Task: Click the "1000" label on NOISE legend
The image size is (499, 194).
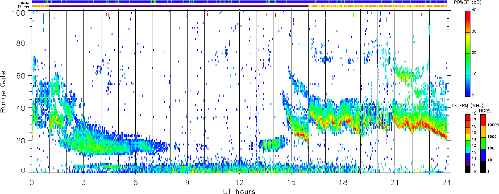Action: point(492,137)
